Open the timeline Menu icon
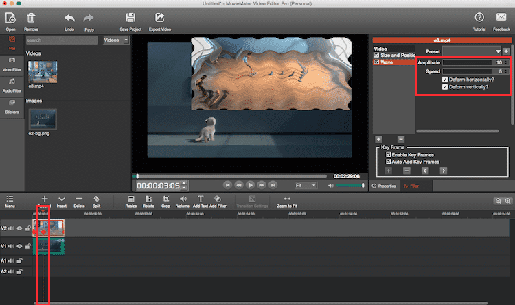Screen dimensions: 515x305 point(10,199)
